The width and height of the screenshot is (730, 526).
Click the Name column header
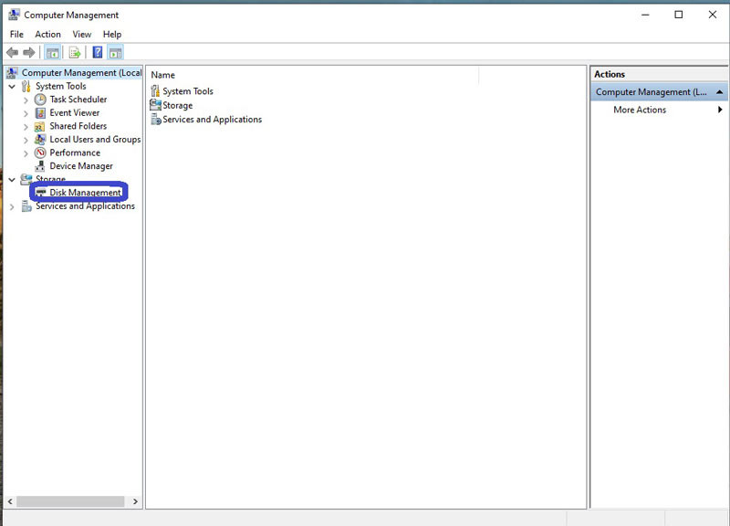click(163, 75)
